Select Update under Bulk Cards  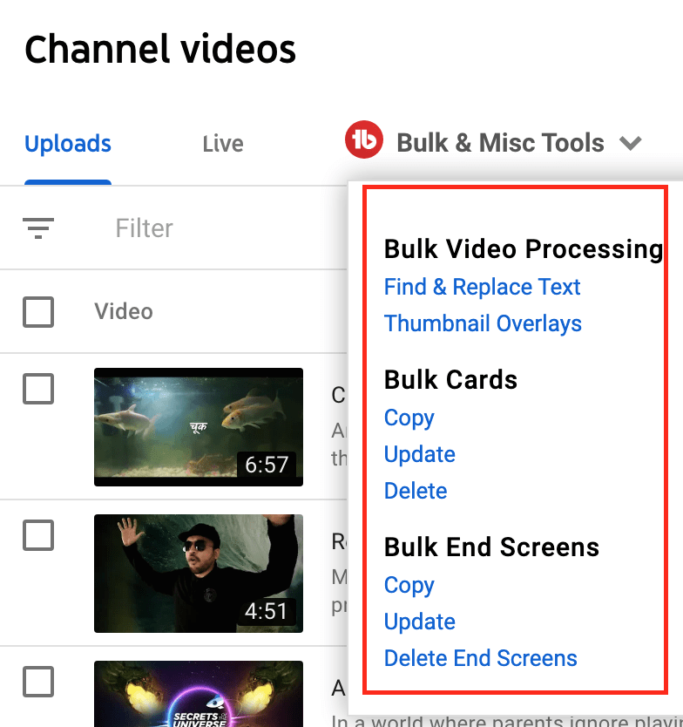click(x=420, y=454)
